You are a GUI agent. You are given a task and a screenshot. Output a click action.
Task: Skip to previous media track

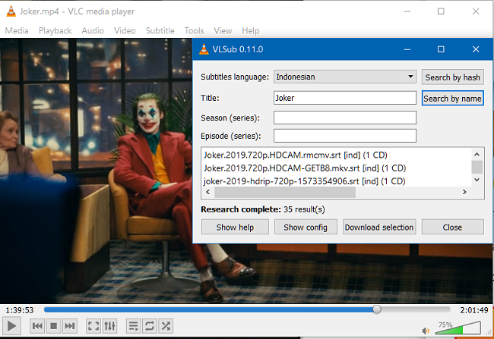(x=37, y=326)
